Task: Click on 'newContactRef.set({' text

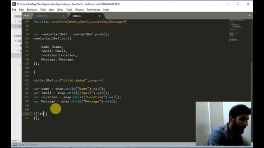Action: pyautogui.click(x=52, y=38)
